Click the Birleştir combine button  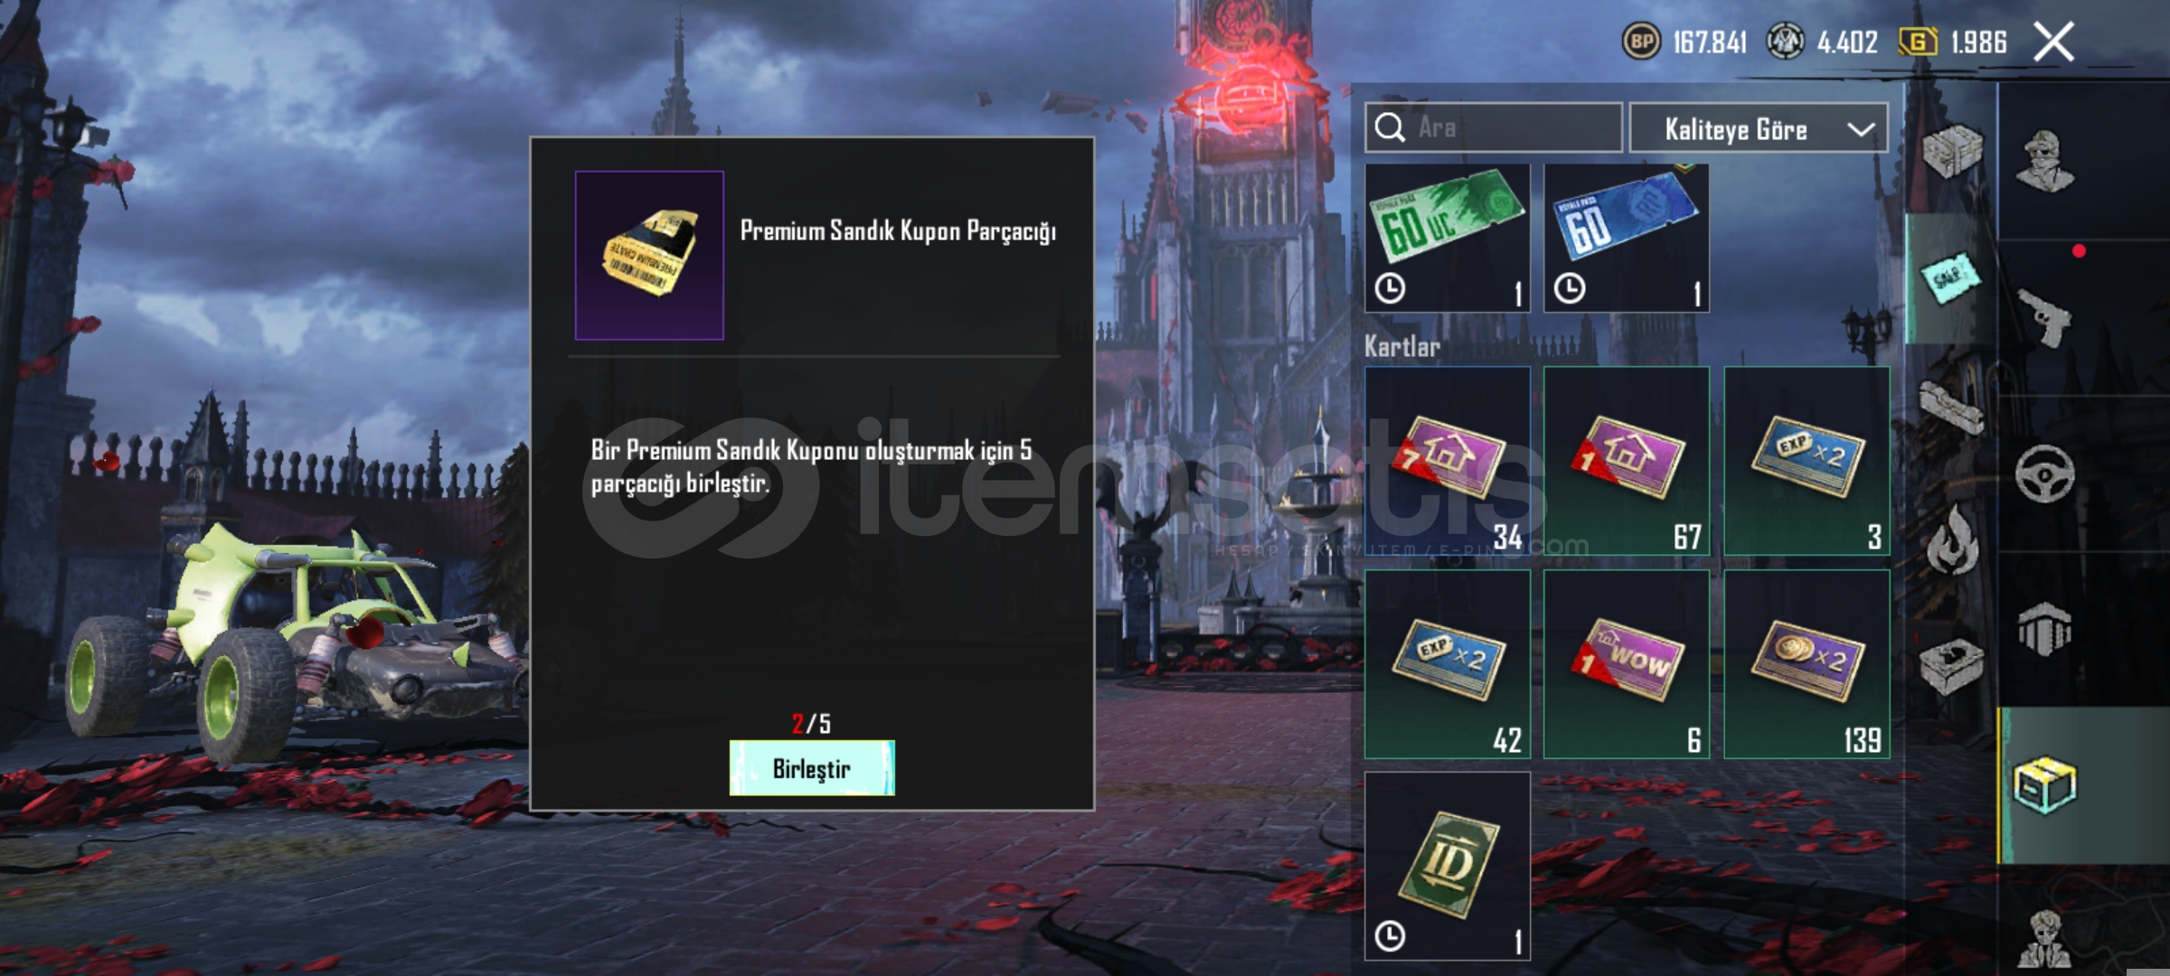[812, 768]
